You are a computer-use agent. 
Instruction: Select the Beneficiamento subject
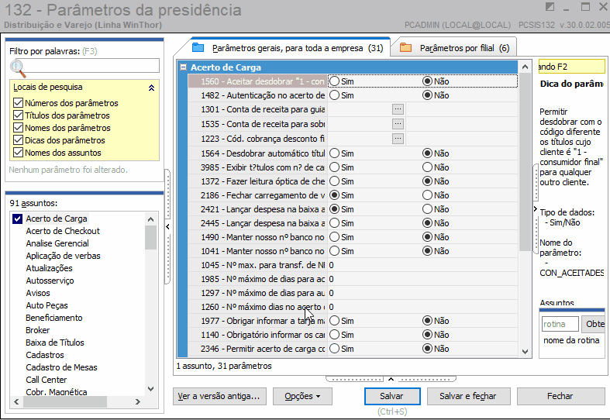click(x=54, y=318)
